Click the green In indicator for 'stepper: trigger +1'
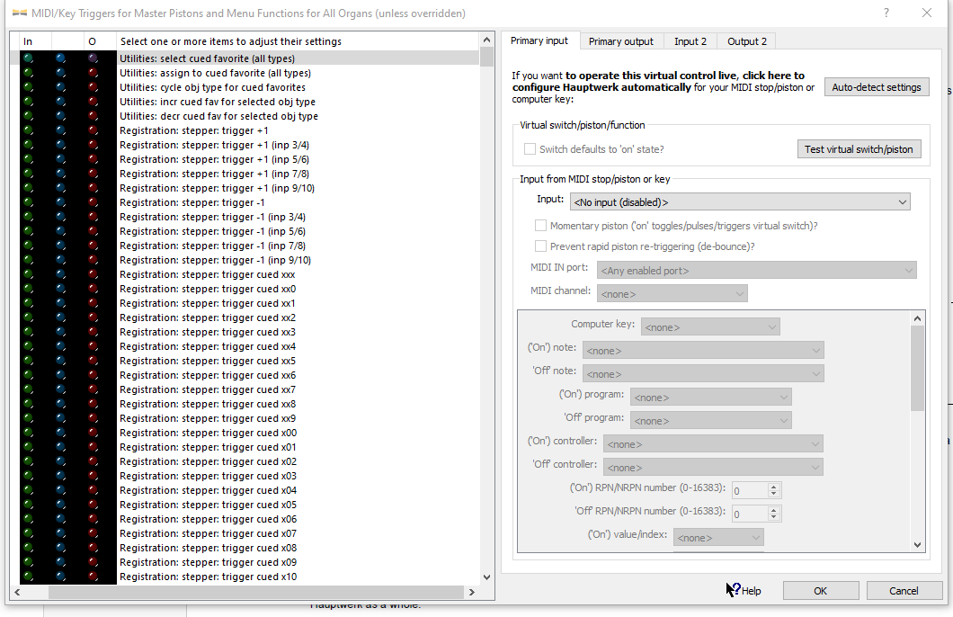The width and height of the screenshot is (953, 617). click(x=28, y=130)
